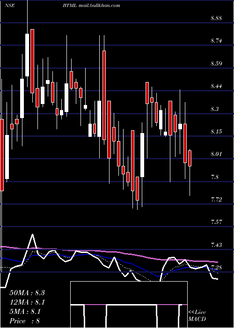
Task: Click the 8.01 price level label
Action: tap(216, 154)
